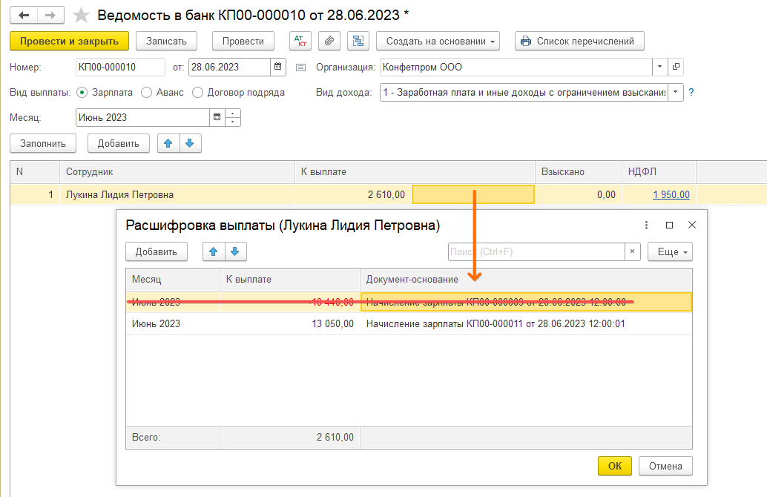Open the Дт/Кт postings icon

[x=300, y=41]
